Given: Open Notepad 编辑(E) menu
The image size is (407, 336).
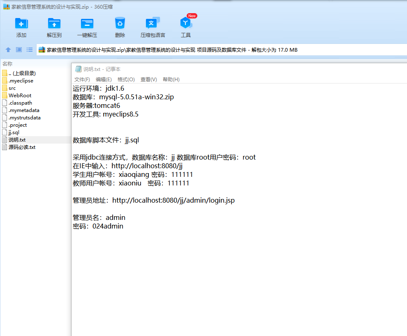Looking at the screenshot, I should click(x=104, y=80).
